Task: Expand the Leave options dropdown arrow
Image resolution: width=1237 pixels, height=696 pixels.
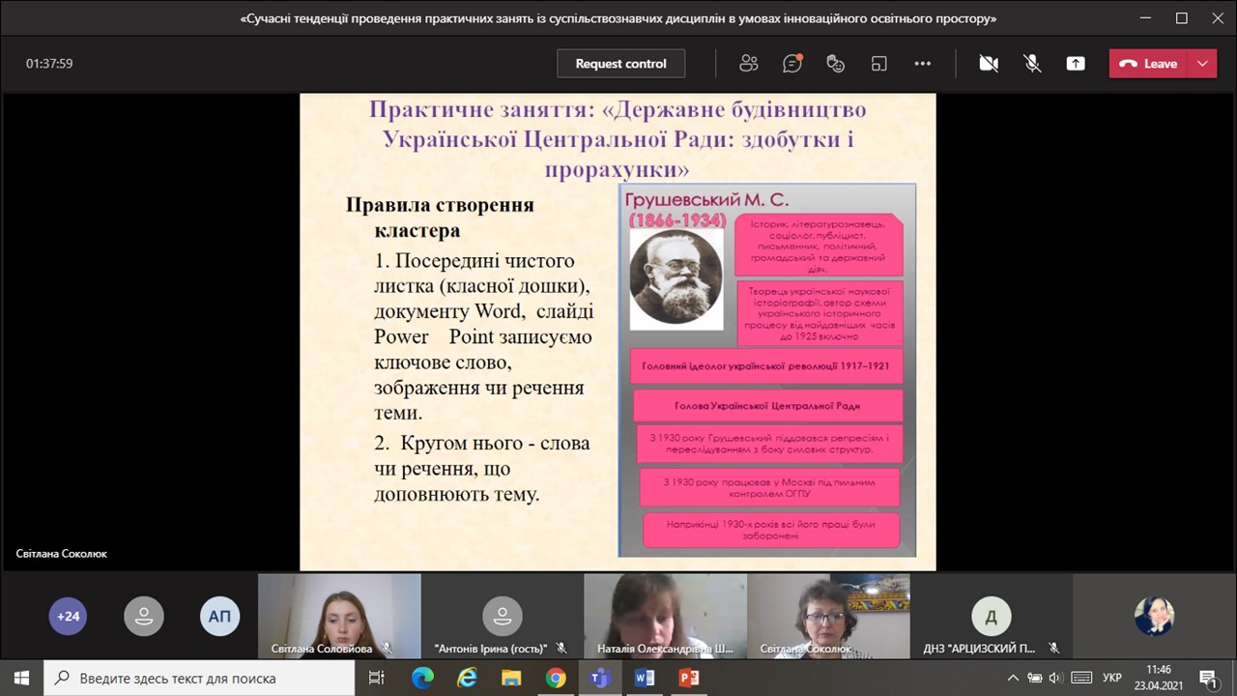Action: pyautogui.click(x=1202, y=64)
